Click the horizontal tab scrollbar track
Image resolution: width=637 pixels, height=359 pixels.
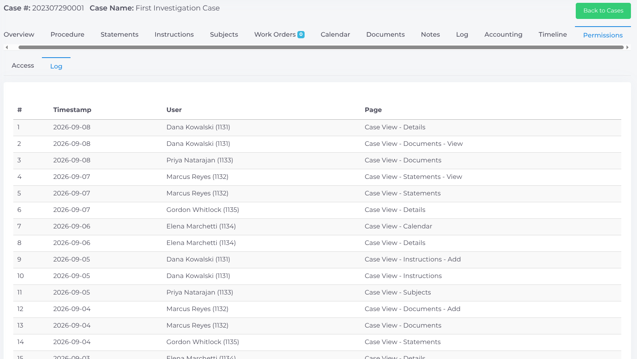321,47
